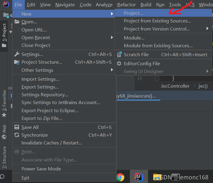
Task: Open Settings Repository...
Action: click(x=64, y=94)
